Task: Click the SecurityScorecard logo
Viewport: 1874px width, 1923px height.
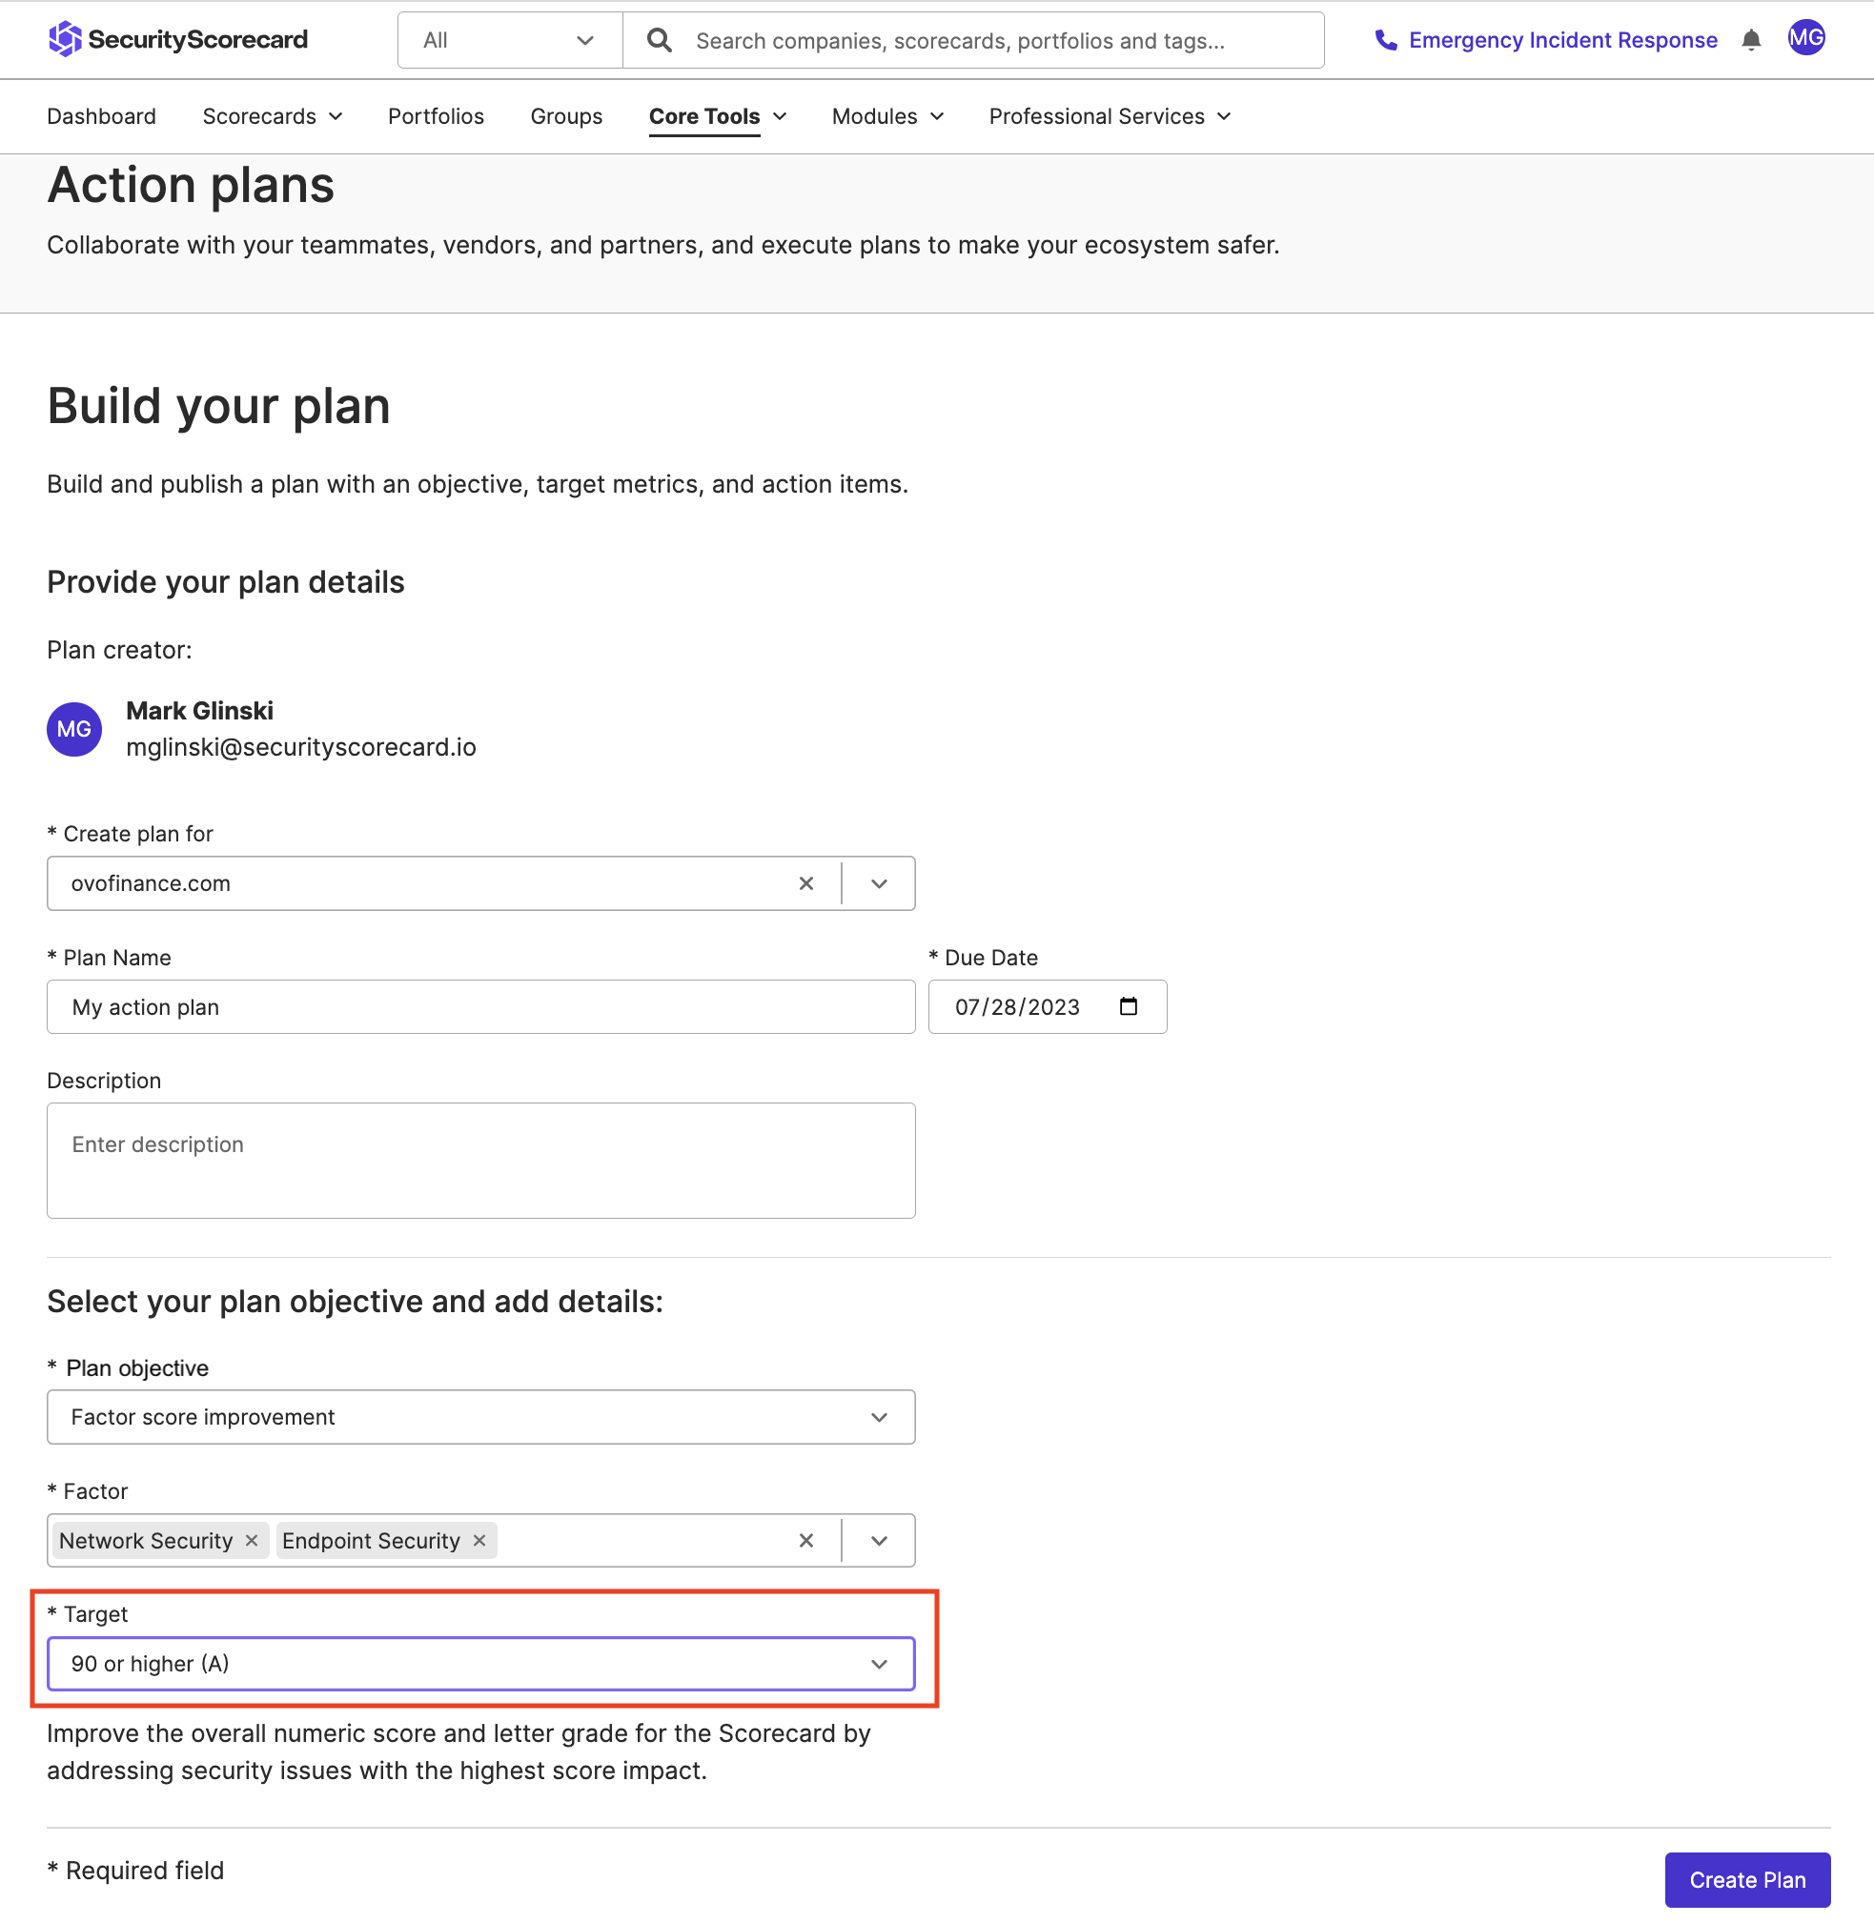Action: 177,39
